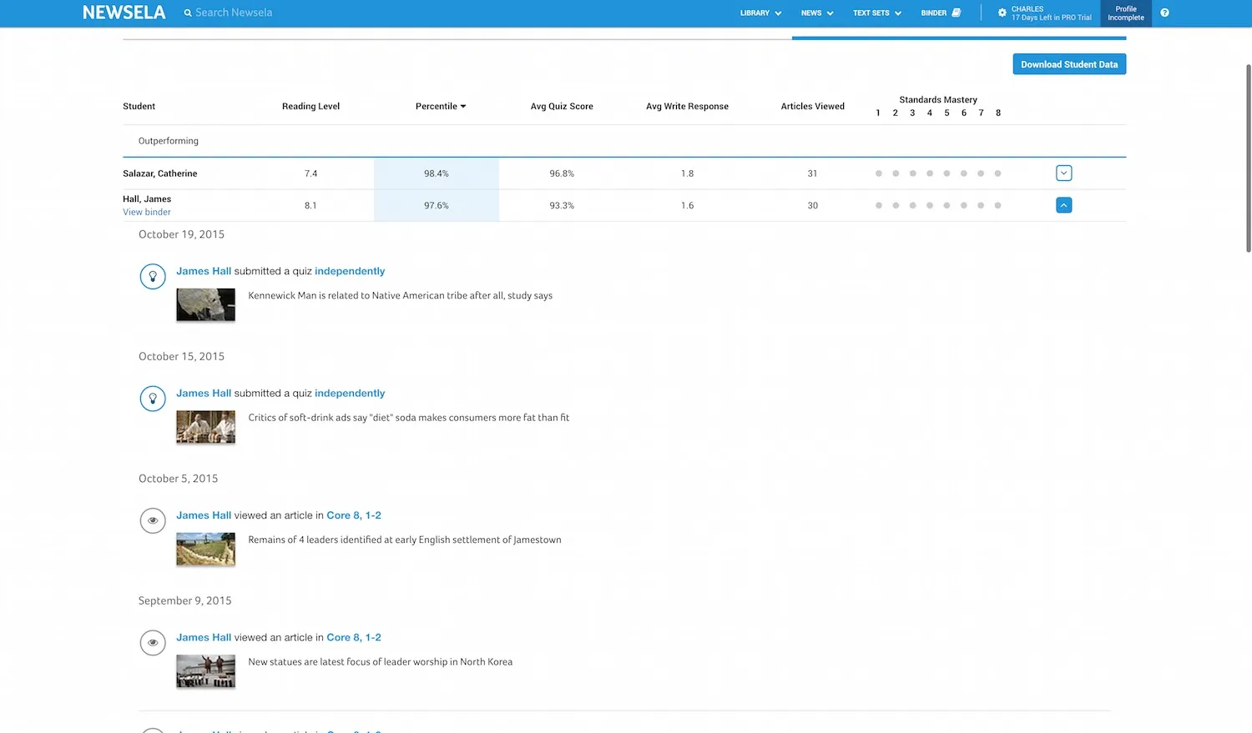The width and height of the screenshot is (1252, 733).
Task: Open the Library dropdown menu
Action: tap(760, 13)
